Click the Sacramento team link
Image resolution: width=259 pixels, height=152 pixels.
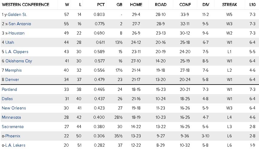(13, 127)
